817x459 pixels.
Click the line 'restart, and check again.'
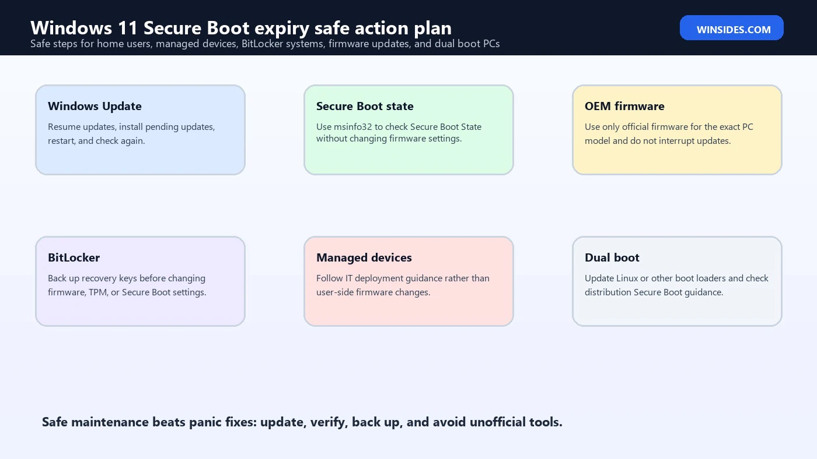point(96,141)
